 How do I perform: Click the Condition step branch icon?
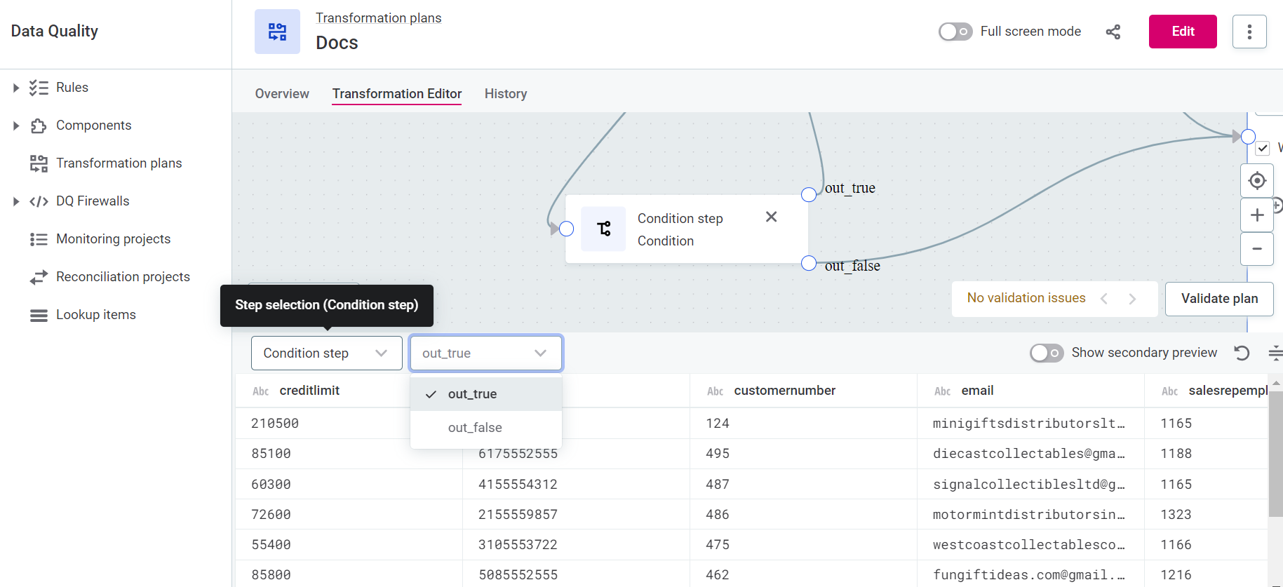(x=603, y=229)
